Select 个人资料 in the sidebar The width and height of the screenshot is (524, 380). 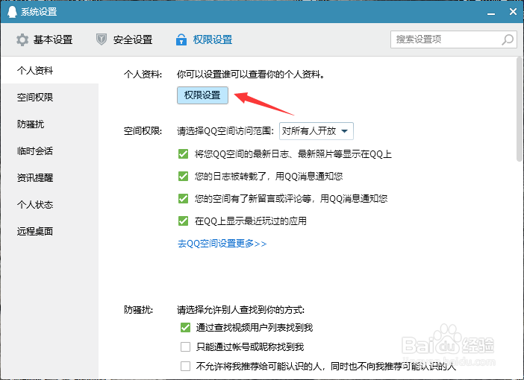click(49, 70)
